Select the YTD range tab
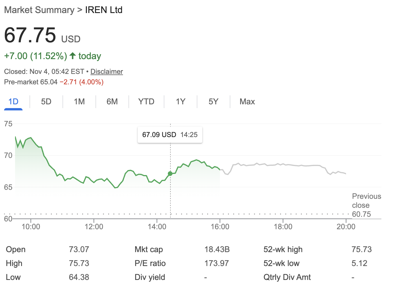Screen dimensions: 397x284 pos(146,102)
